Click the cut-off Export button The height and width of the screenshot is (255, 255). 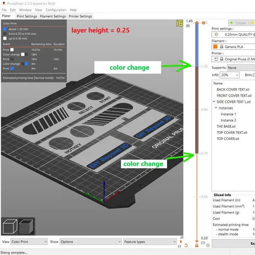(233, 243)
